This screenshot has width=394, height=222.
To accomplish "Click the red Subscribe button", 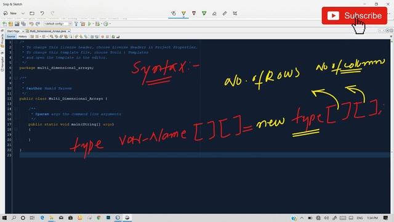I will point(355,15).
